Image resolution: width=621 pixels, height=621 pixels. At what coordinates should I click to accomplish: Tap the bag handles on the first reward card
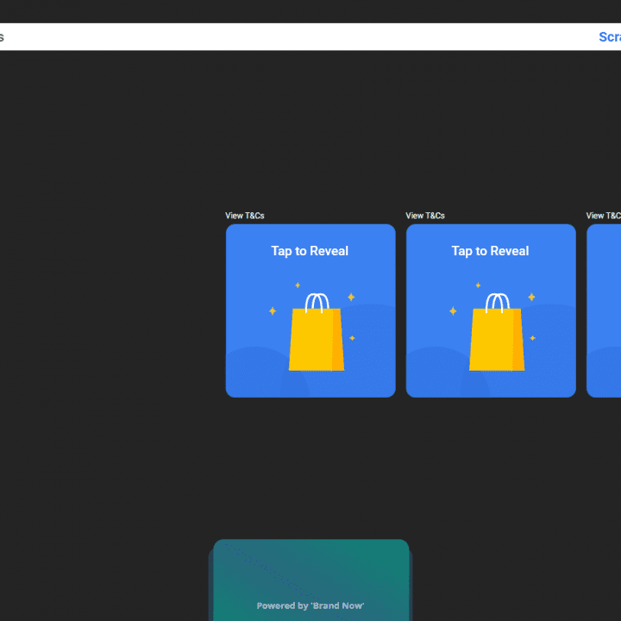click(x=317, y=302)
